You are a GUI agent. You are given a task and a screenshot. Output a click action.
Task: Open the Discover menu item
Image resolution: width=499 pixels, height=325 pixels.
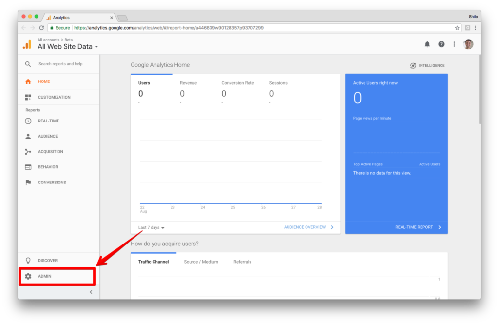click(x=59, y=261)
